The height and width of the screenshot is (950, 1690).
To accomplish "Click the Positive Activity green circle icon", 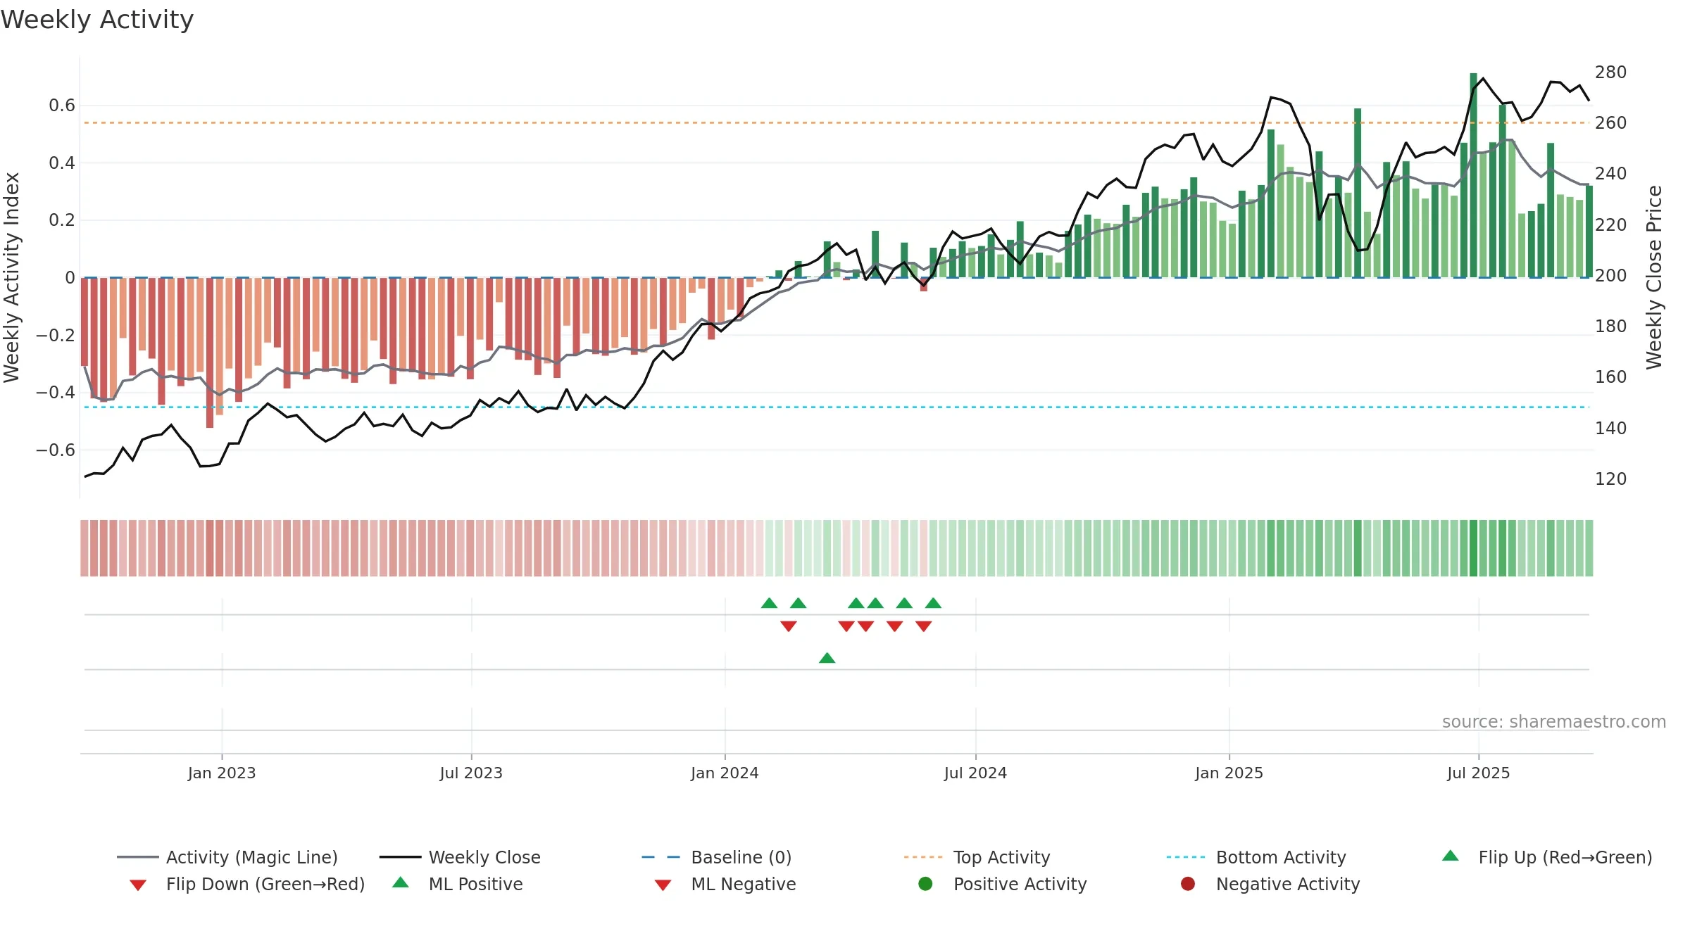I will point(925,884).
